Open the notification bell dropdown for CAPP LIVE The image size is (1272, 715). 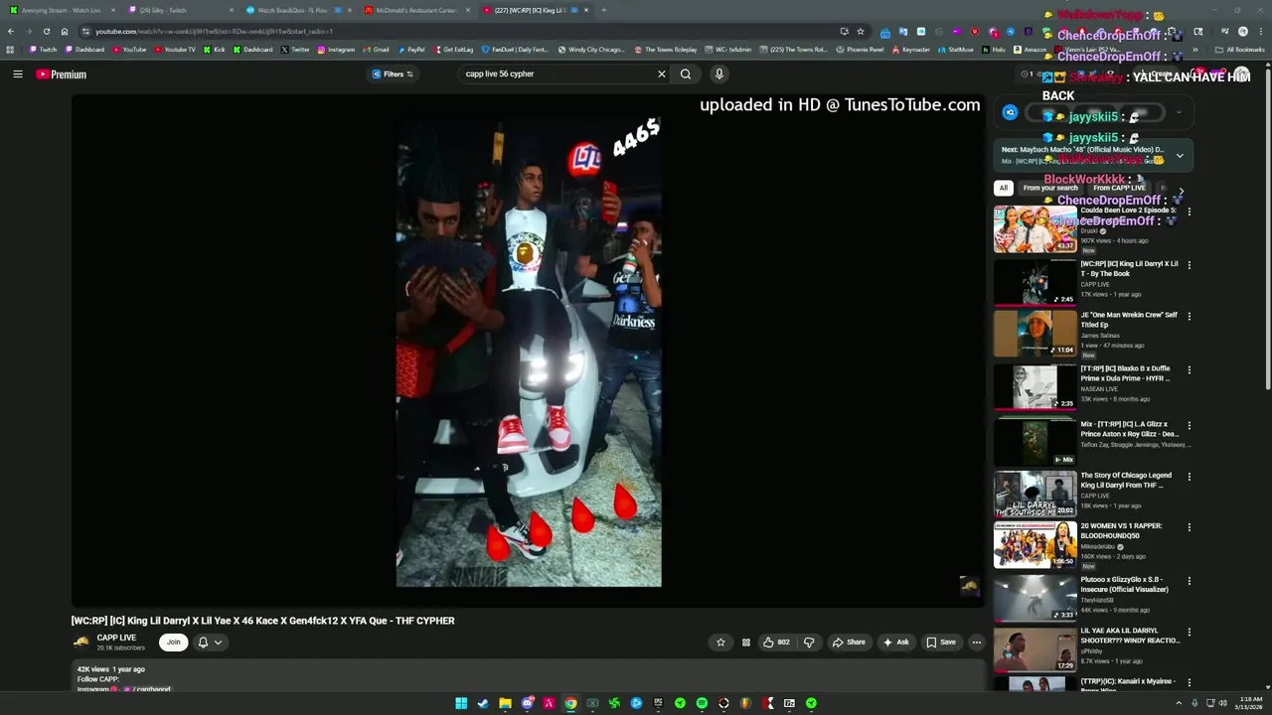click(210, 642)
